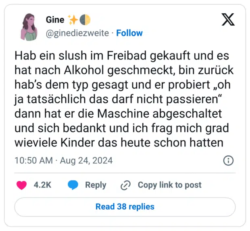Open Read 38 replies
This screenshot has height=231, width=250.
pyautogui.click(x=125, y=207)
